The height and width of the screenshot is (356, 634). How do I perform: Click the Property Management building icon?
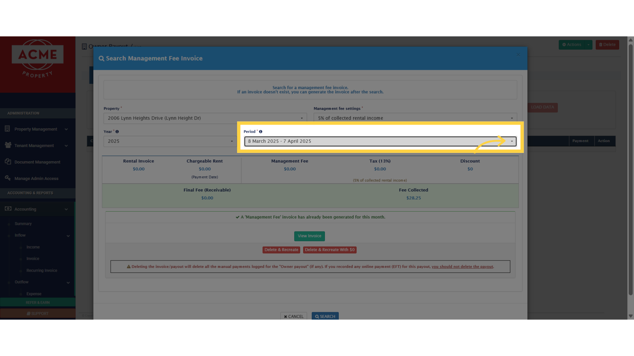(x=7, y=129)
